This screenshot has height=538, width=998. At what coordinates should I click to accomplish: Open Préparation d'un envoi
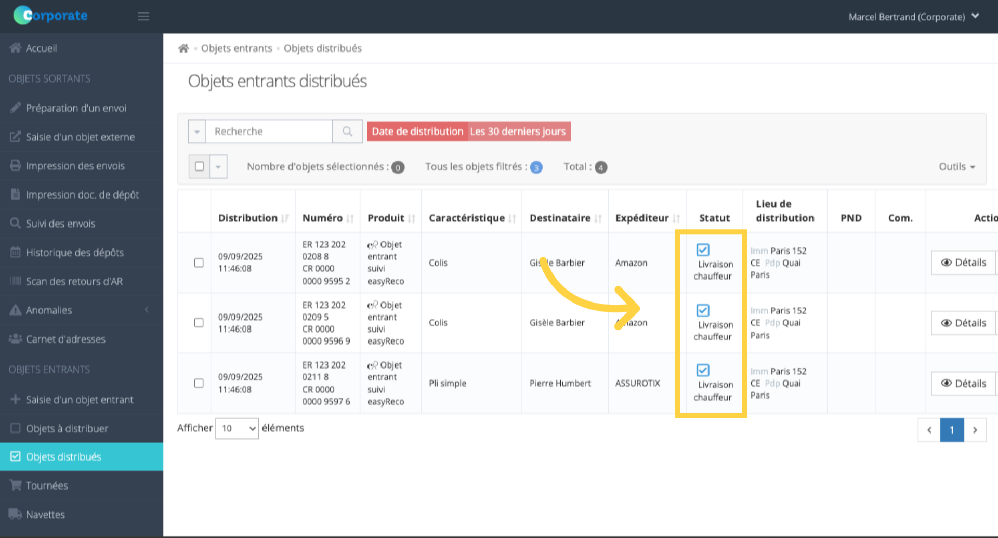point(82,108)
